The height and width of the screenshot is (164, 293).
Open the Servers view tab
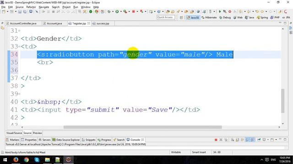pos(44,140)
